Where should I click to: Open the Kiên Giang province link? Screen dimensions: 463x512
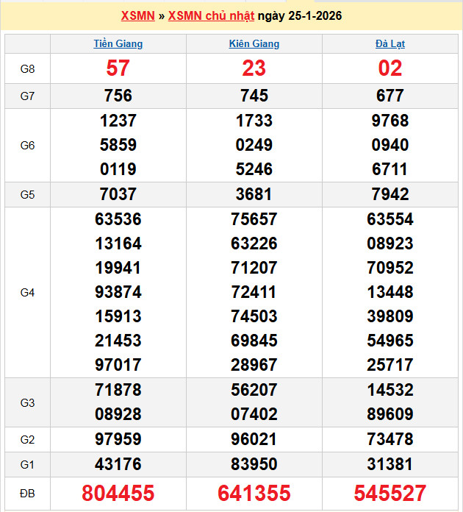(x=254, y=43)
